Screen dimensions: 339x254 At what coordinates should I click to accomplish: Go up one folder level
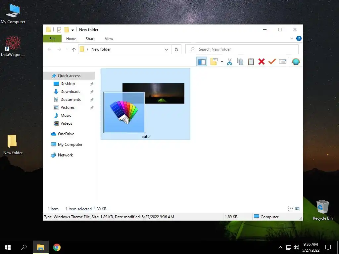[74, 50]
